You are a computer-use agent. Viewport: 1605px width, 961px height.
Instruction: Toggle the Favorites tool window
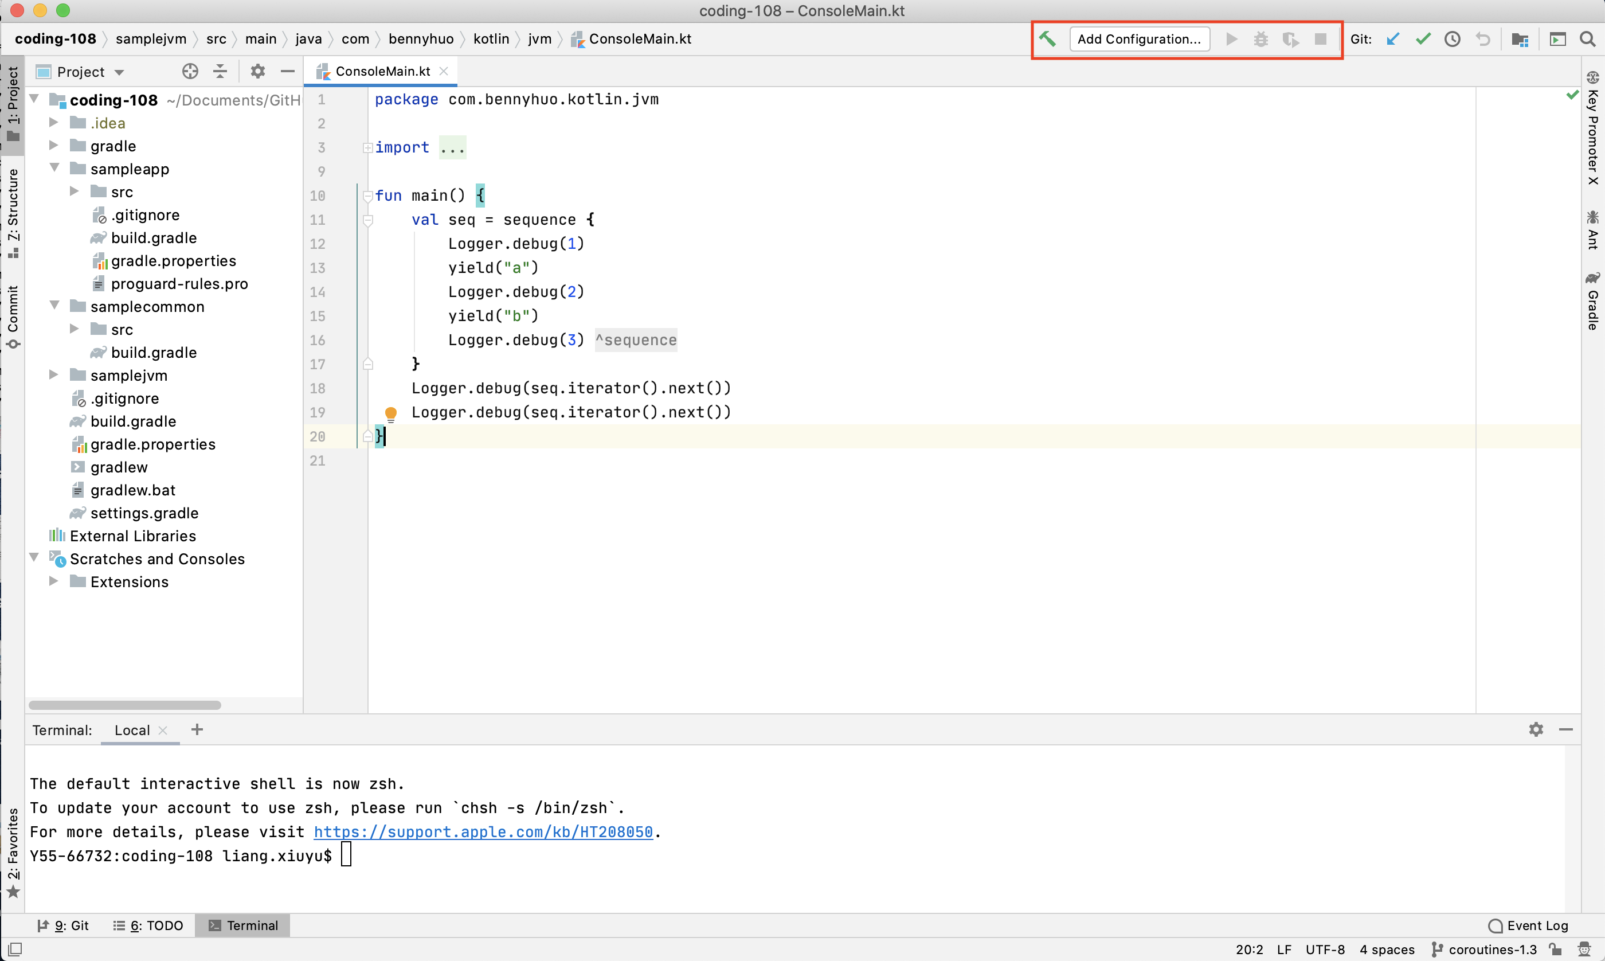point(13,853)
